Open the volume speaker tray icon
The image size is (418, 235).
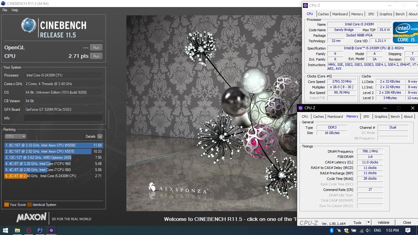coord(368,230)
